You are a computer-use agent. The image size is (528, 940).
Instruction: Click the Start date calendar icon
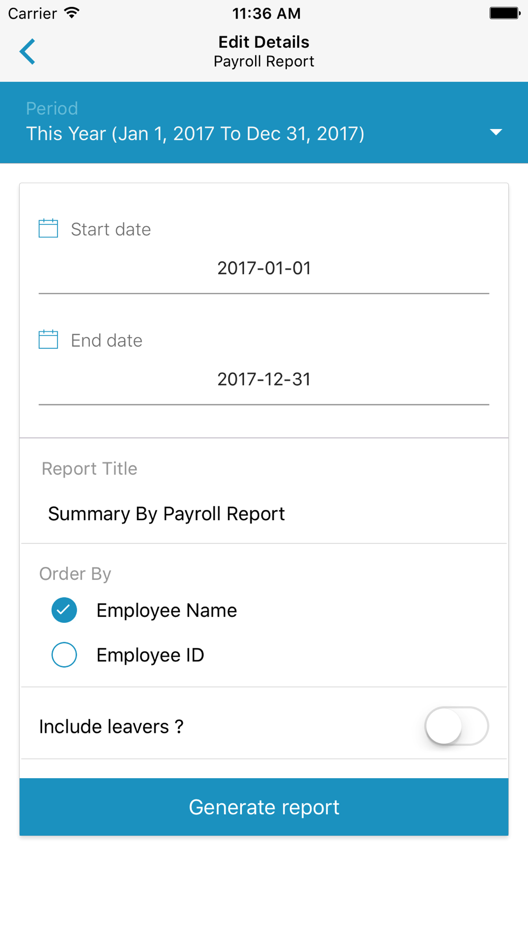pyautogui.click(x=48, y=228)
